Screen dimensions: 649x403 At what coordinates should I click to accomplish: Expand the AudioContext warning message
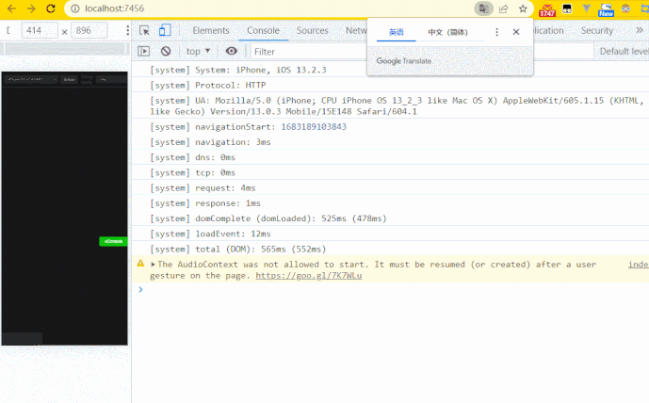click(x=153, y=265)
